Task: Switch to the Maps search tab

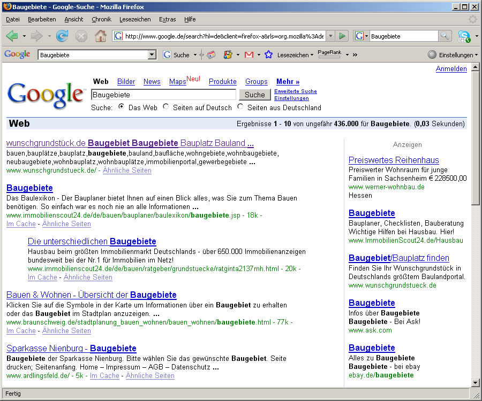Action: (178, 82)
